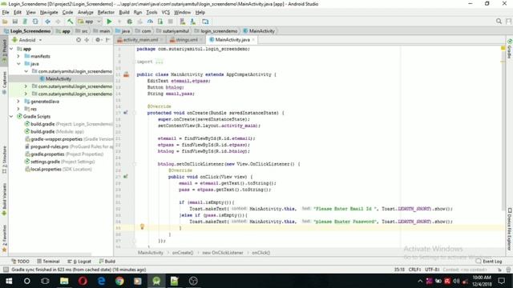Open the AVD Manager icon
This screenshot has height=288, width=513.
183,22
